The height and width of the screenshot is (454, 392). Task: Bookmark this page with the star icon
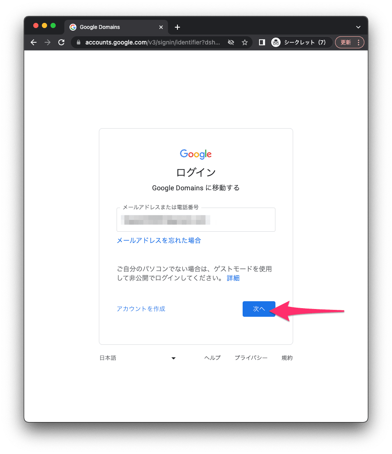click(x=245, y=42)
